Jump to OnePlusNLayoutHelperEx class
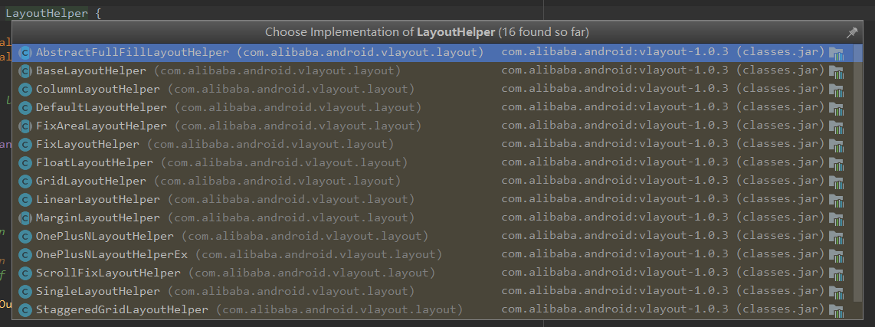The width and height of the screenshot is (875, 327). tap(433, 255)
